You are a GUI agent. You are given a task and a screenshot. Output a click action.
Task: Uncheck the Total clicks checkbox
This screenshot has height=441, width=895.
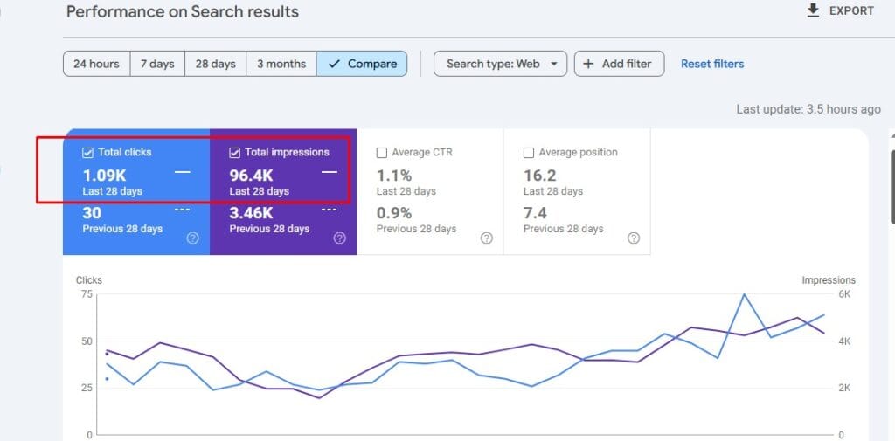pos(87,153)
